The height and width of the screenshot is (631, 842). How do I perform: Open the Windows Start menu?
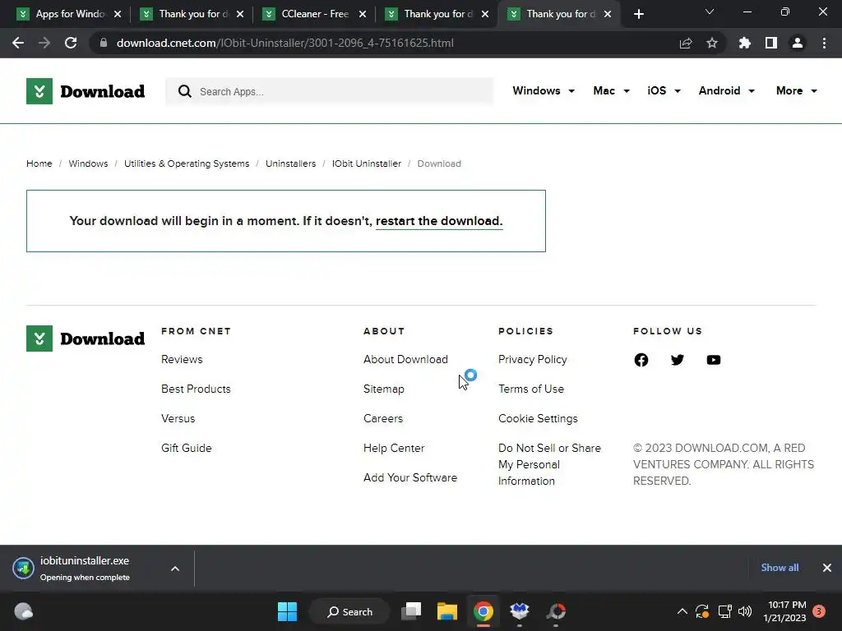click(287, 611)
